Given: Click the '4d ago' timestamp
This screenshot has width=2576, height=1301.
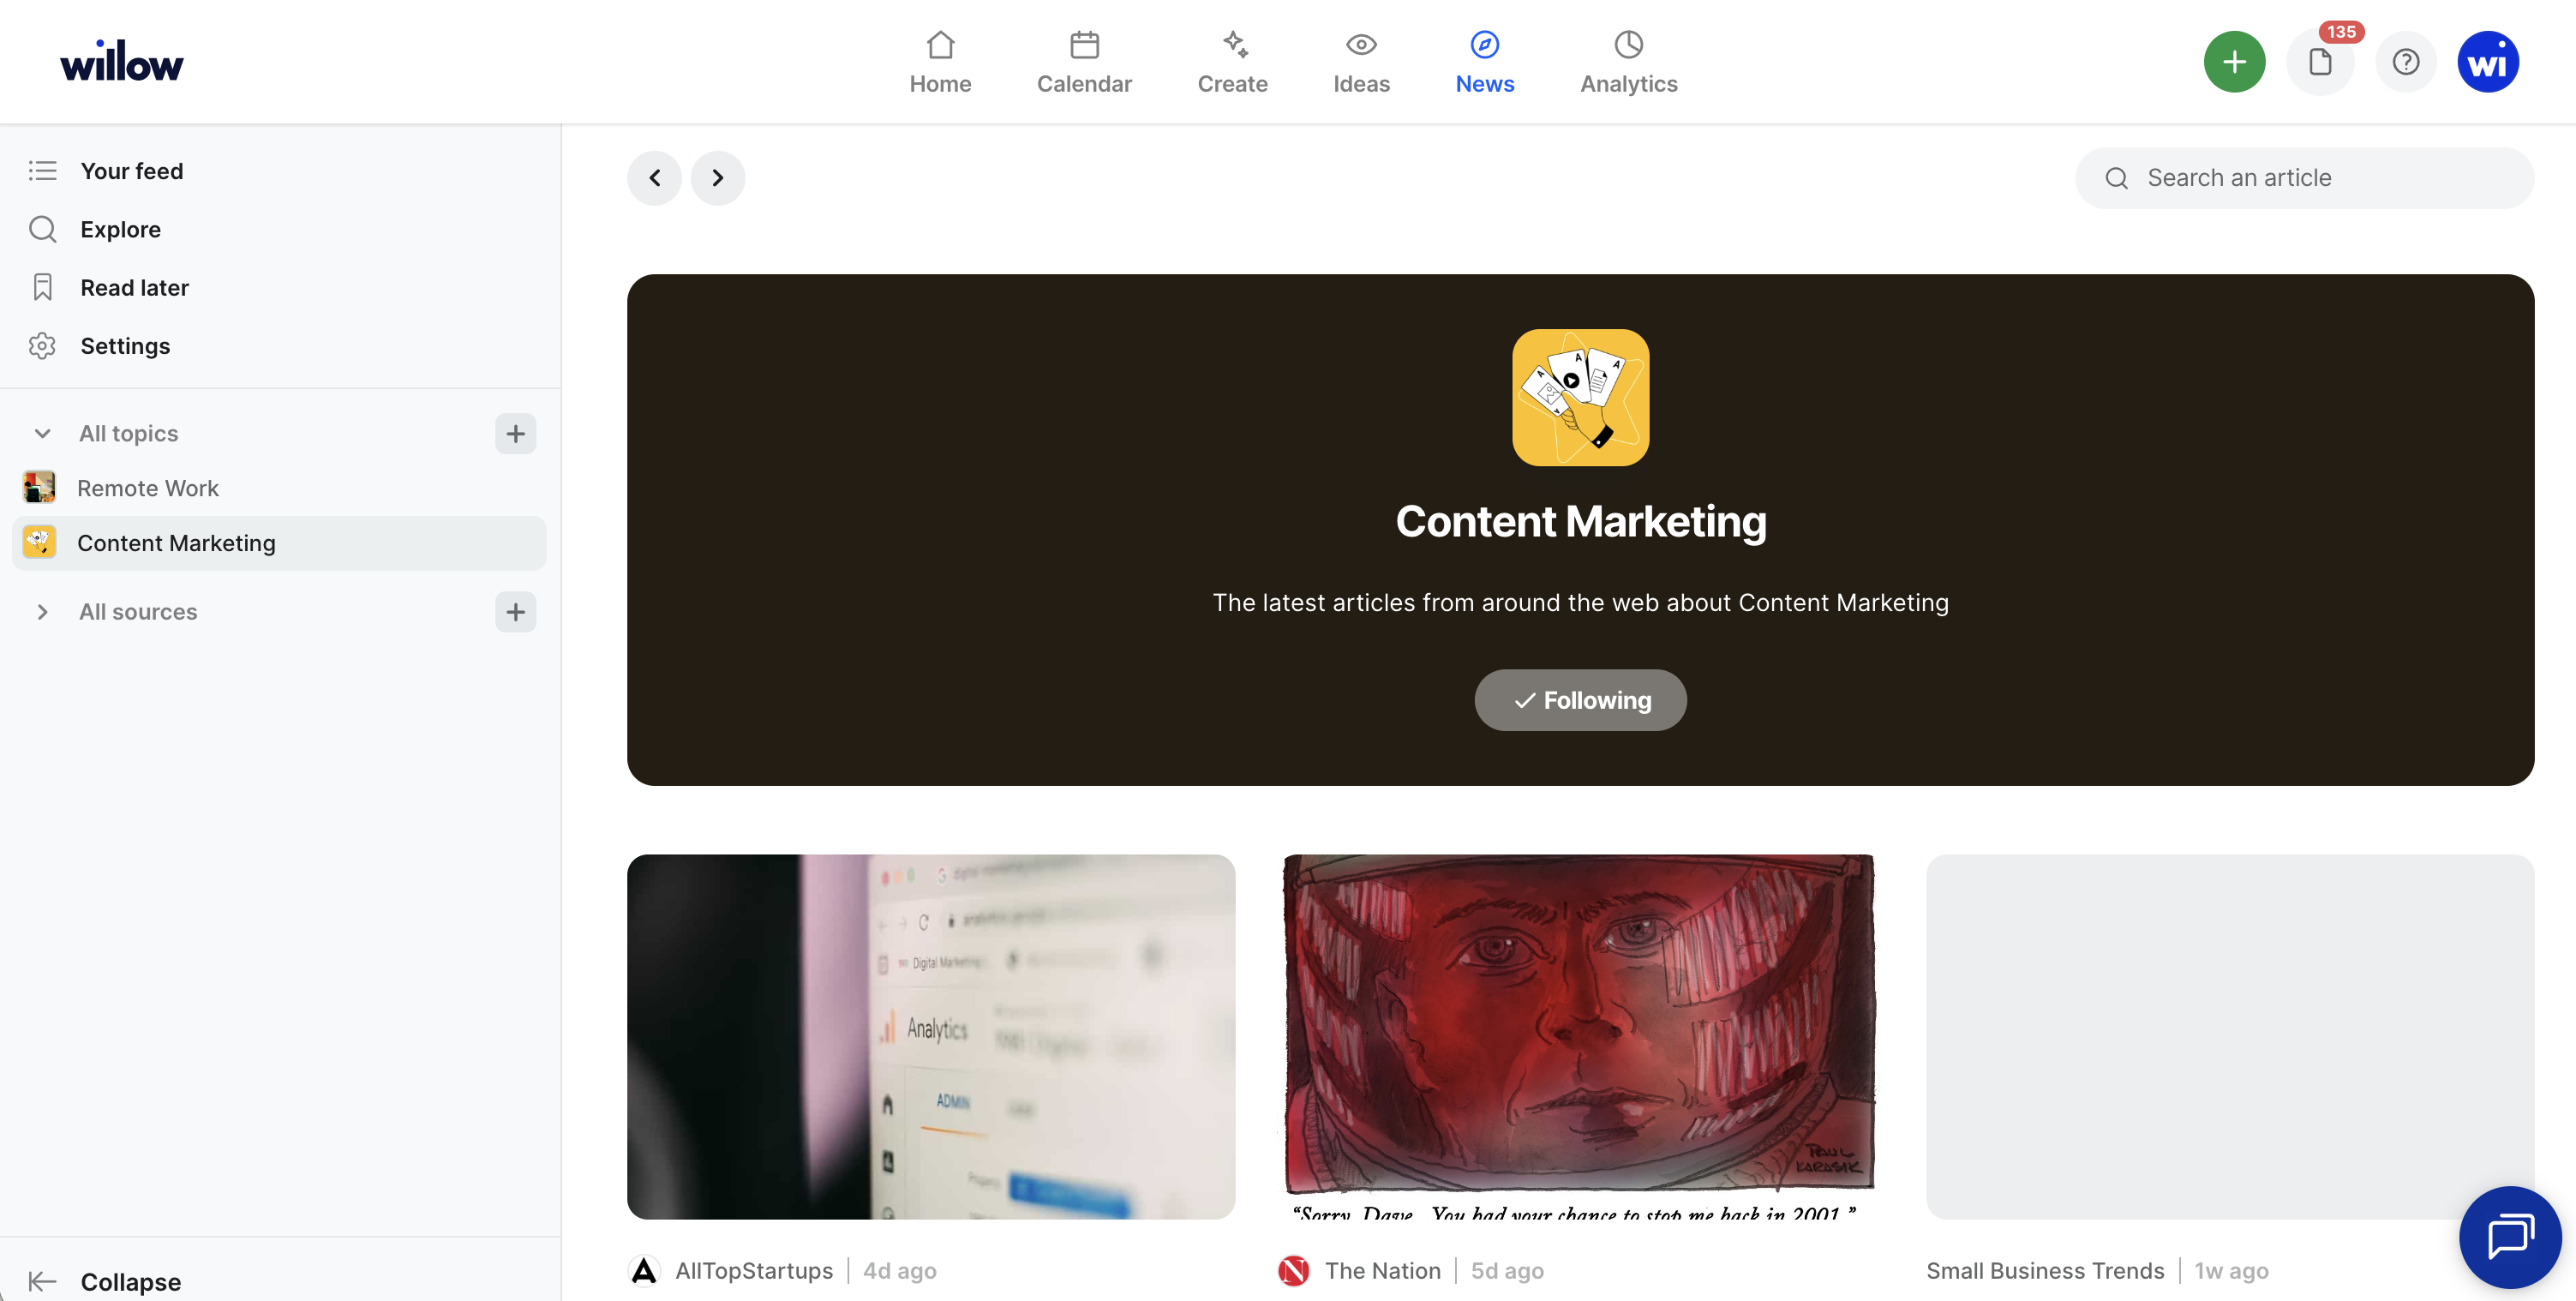Looking at the screenshot, I should (x=899, y=1271).
